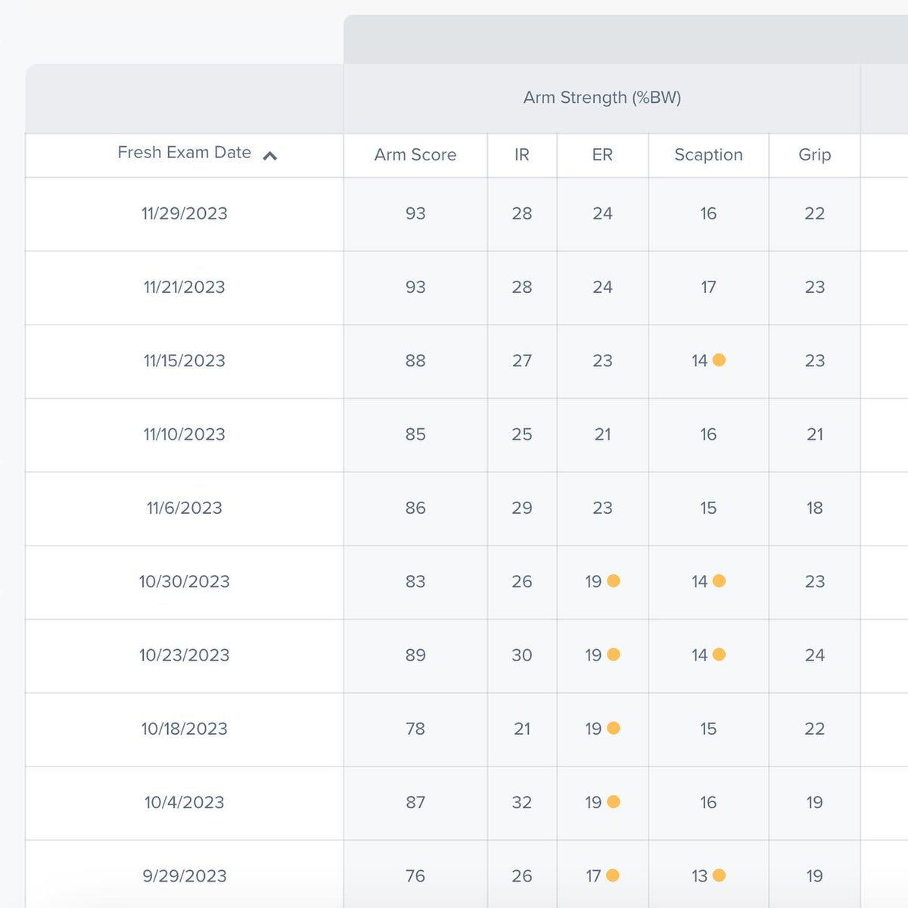Click the yellow flag on ER 9/29/2023

pos(613,875)
